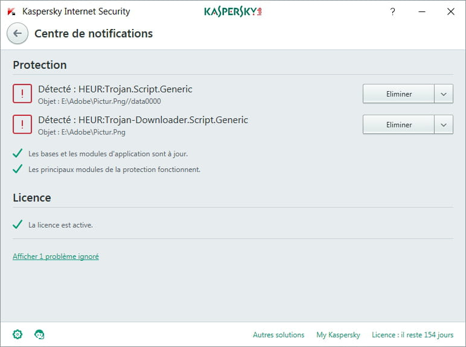Click the help question mark icon

point(392,11)
